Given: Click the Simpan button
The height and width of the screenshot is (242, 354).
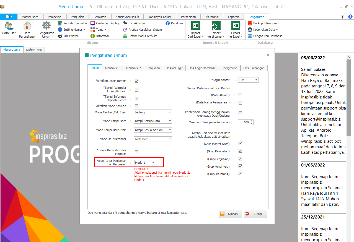Looking at the screenshot, I should click(230, 214).
